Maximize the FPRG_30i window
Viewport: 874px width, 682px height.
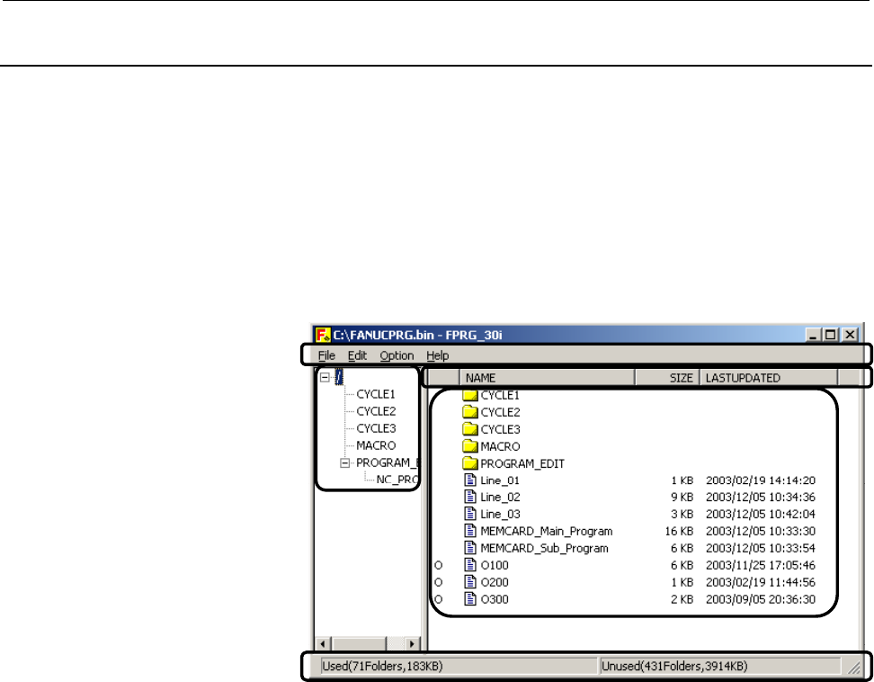[831, 335]
